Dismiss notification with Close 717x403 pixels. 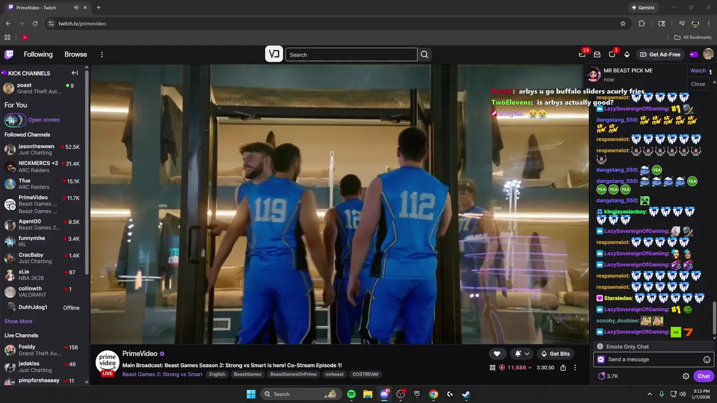[x=698, y=84]
